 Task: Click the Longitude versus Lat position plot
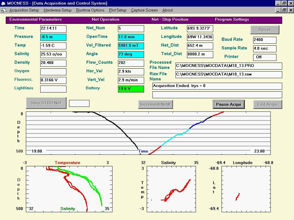click(x=246, y=189)
